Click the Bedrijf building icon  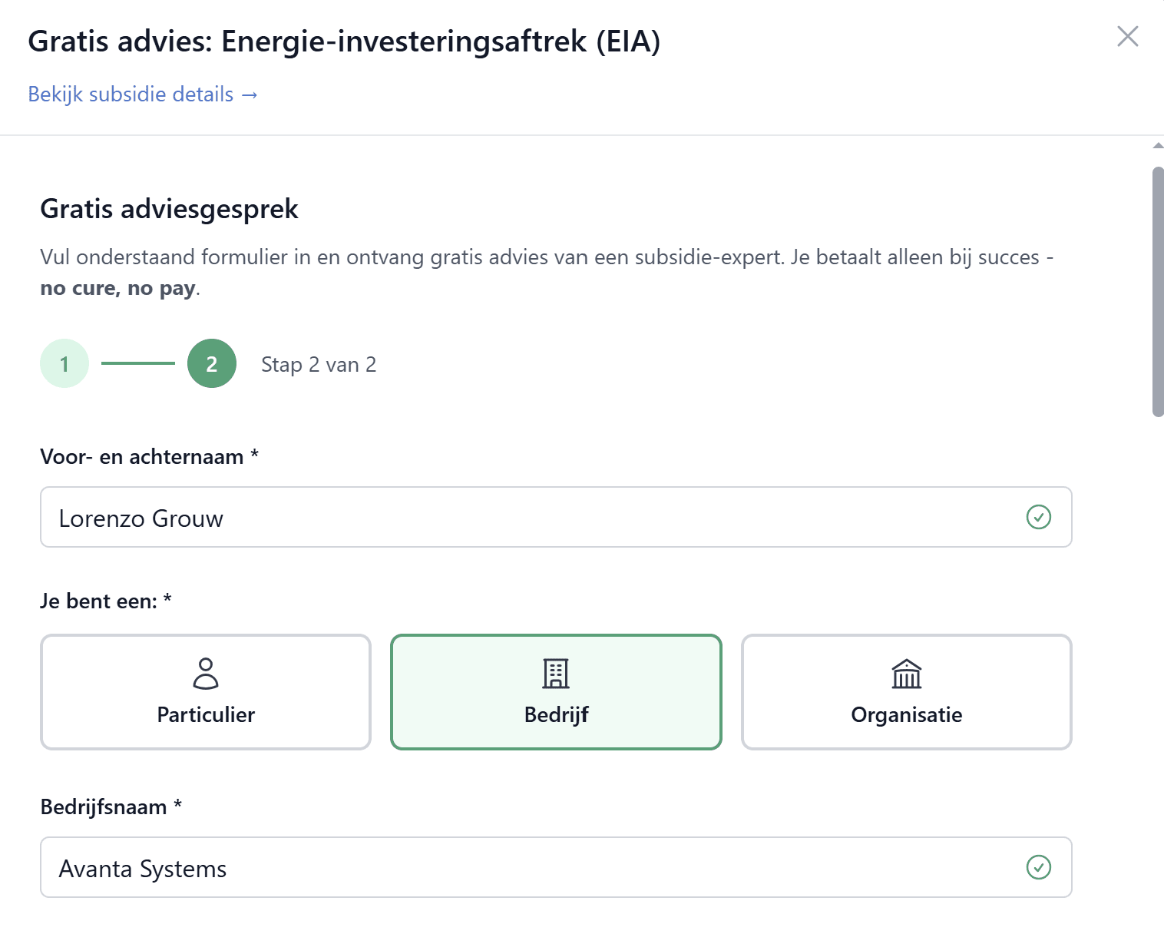pos(555,673)
